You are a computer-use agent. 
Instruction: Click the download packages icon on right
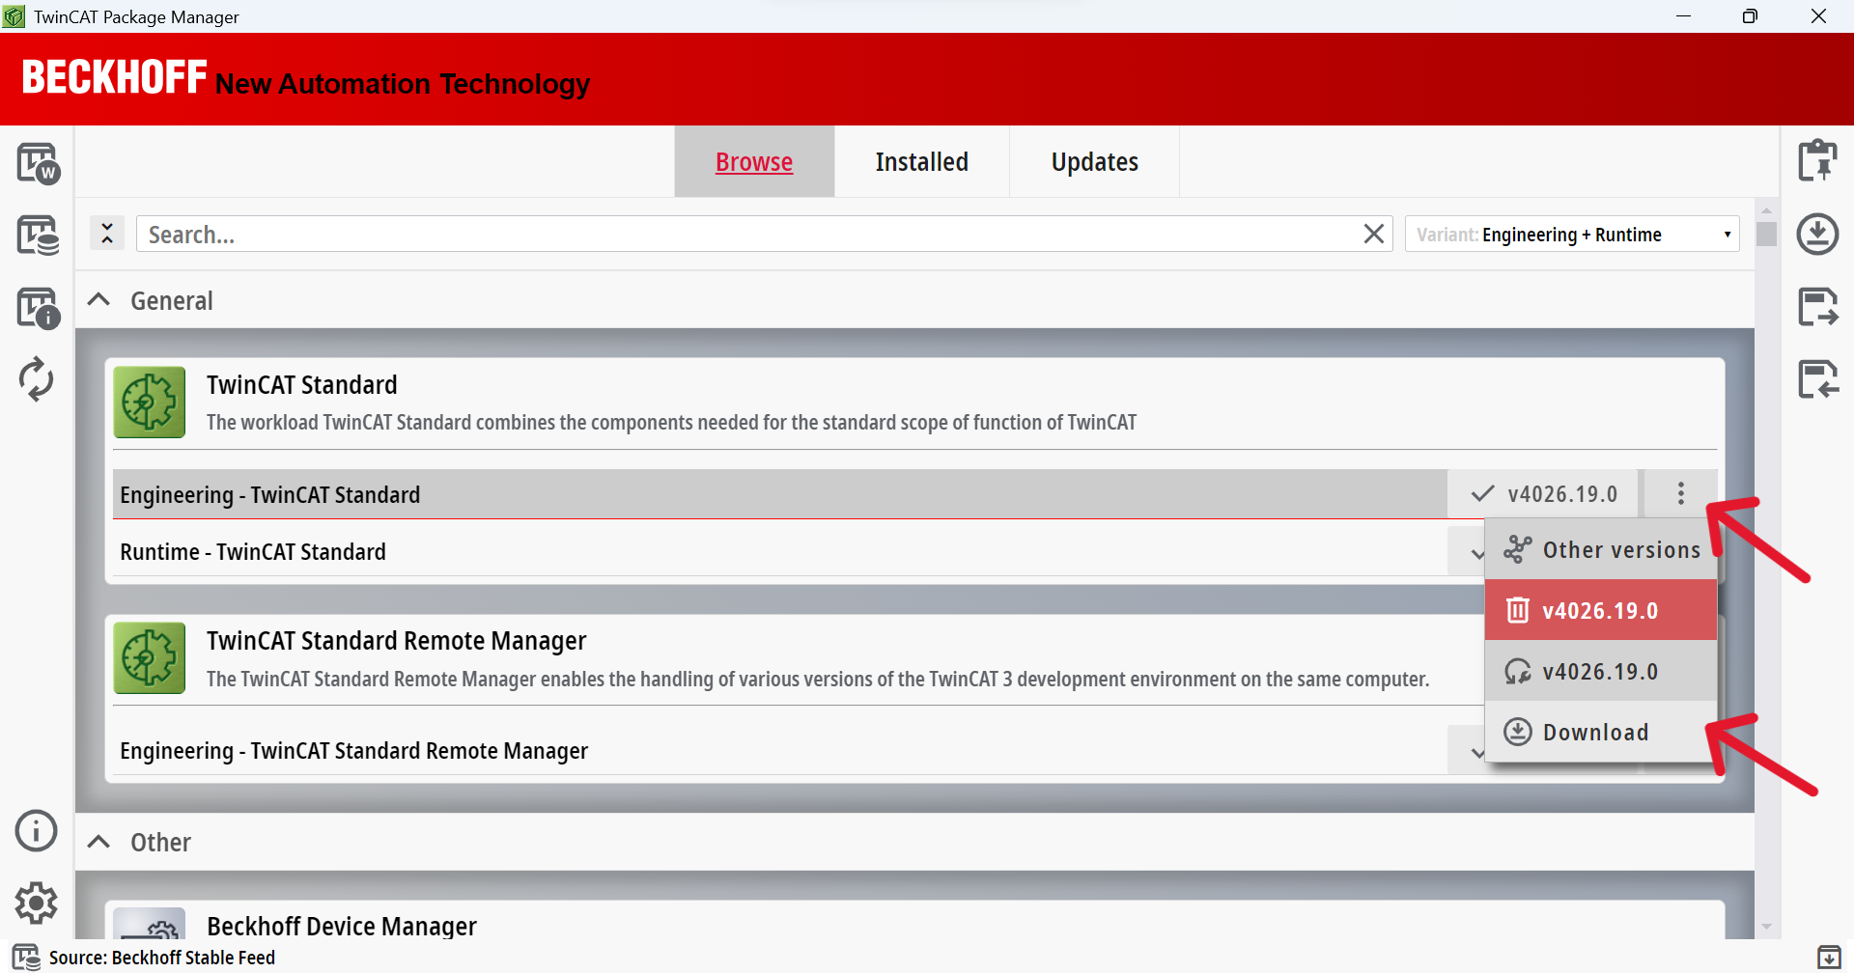click(x=1817, y=235)
